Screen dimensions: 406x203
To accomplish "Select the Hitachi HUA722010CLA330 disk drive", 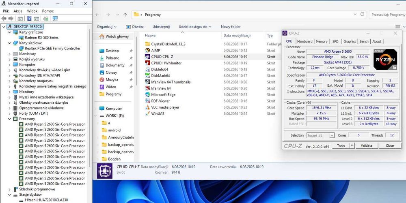I will tap(46, 200).
